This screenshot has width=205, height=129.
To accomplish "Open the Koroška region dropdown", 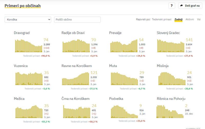I will [x=28, y=20].
